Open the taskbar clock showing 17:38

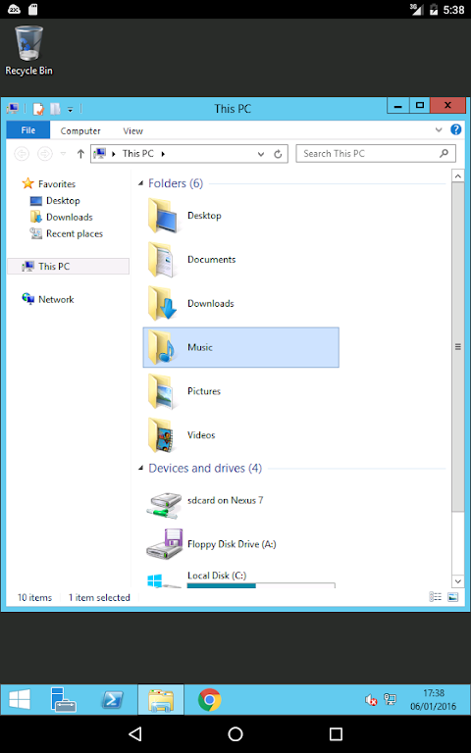[x=433, y=700]
